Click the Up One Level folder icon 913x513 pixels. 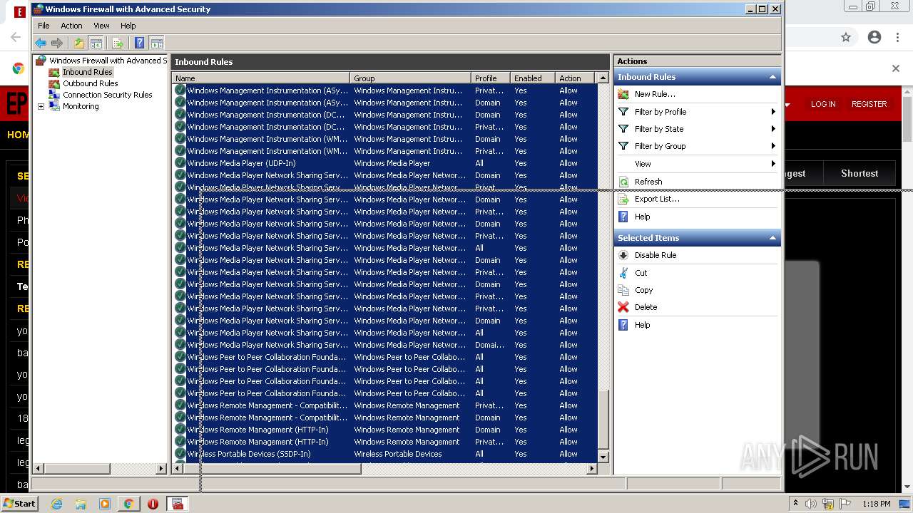pos(79,43)
